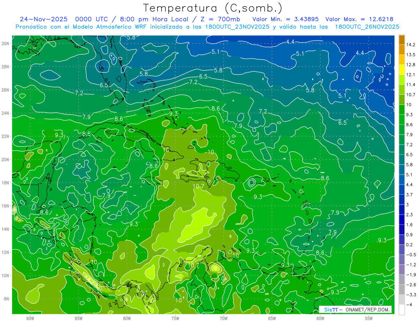Click the "8N" latitude axis label

point(7,299)
